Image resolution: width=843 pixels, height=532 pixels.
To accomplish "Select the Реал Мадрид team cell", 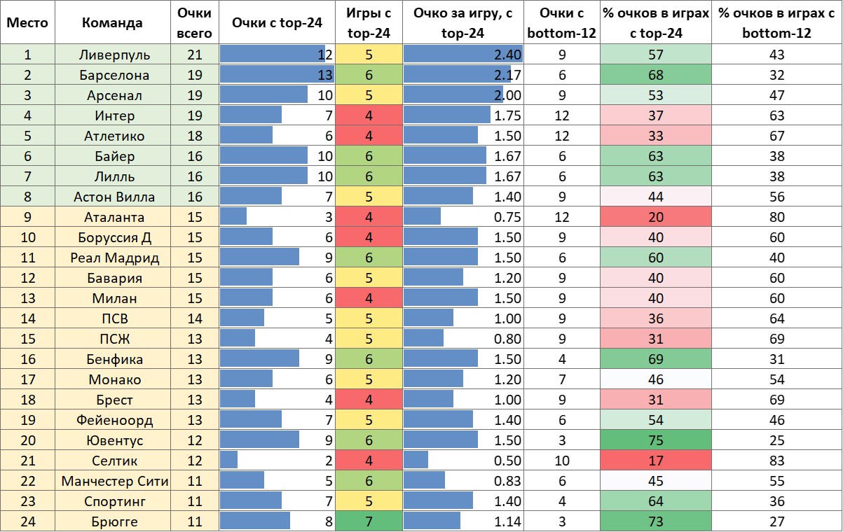I will click(x=112, y=257).
